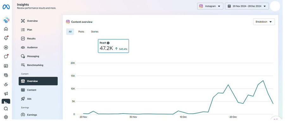Screen dimensions: 285x123
Task: Click the 30 Nov axis date
Action: coord(133,117)
